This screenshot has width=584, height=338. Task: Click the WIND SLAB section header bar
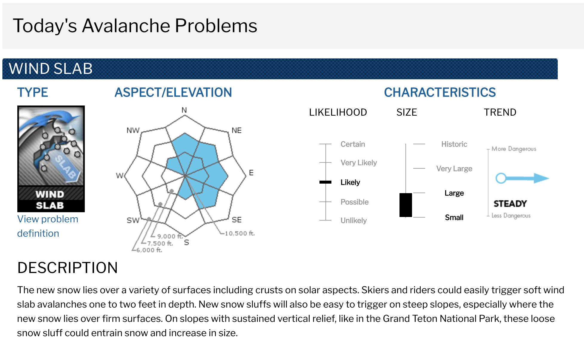click(x=280, y=69)
